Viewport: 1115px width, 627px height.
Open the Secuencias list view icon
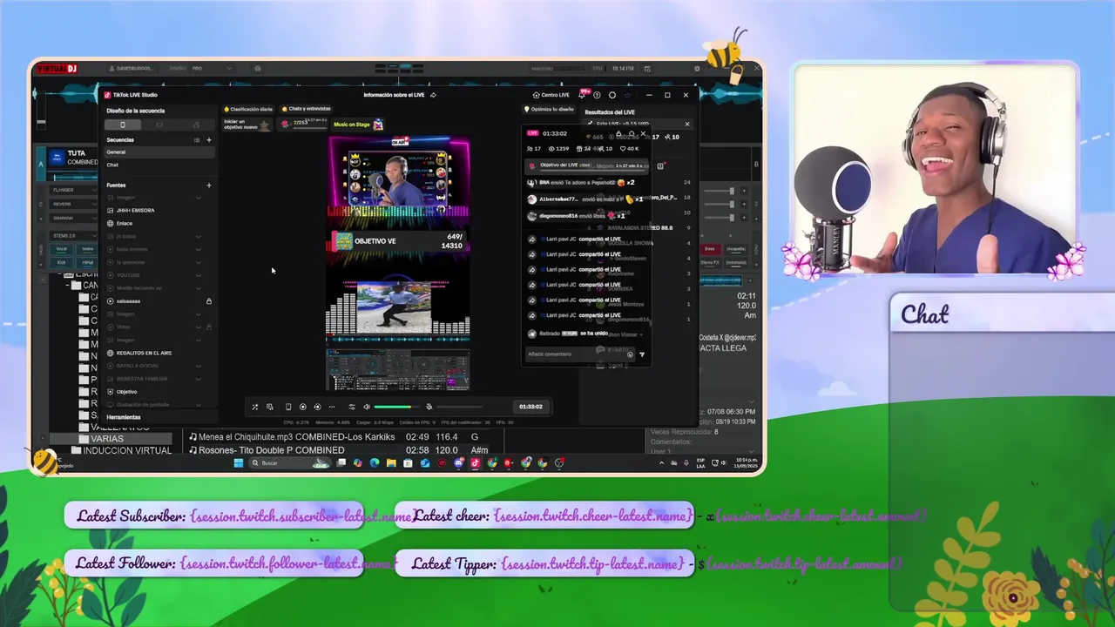pyautogui.click(x=197, y=139)
